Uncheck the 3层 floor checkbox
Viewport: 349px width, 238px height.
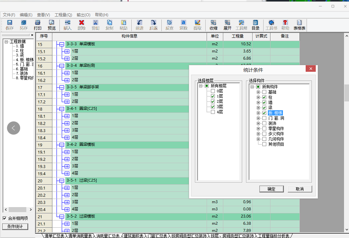pyautogui.click(x=213, y=107)
